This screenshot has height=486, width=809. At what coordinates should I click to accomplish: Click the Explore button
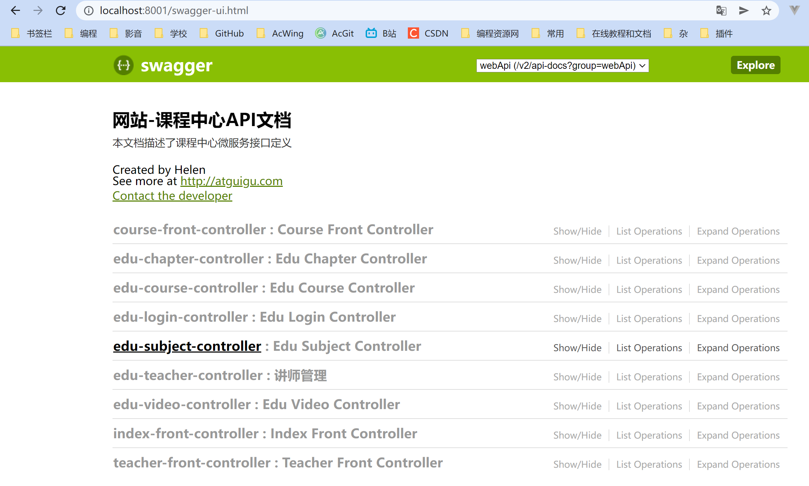(756, 65)
